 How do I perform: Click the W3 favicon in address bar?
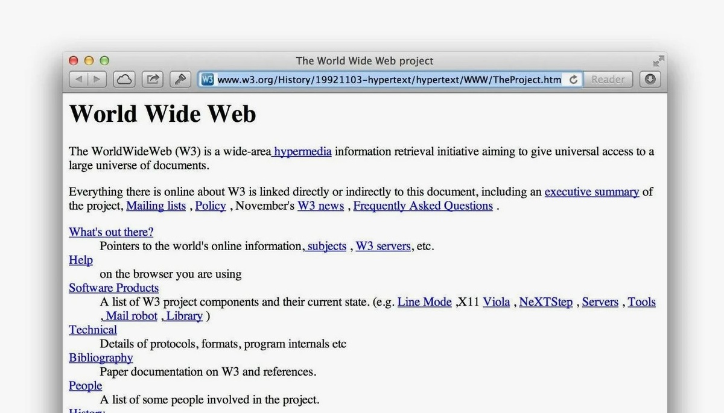[x=208, y=79]
